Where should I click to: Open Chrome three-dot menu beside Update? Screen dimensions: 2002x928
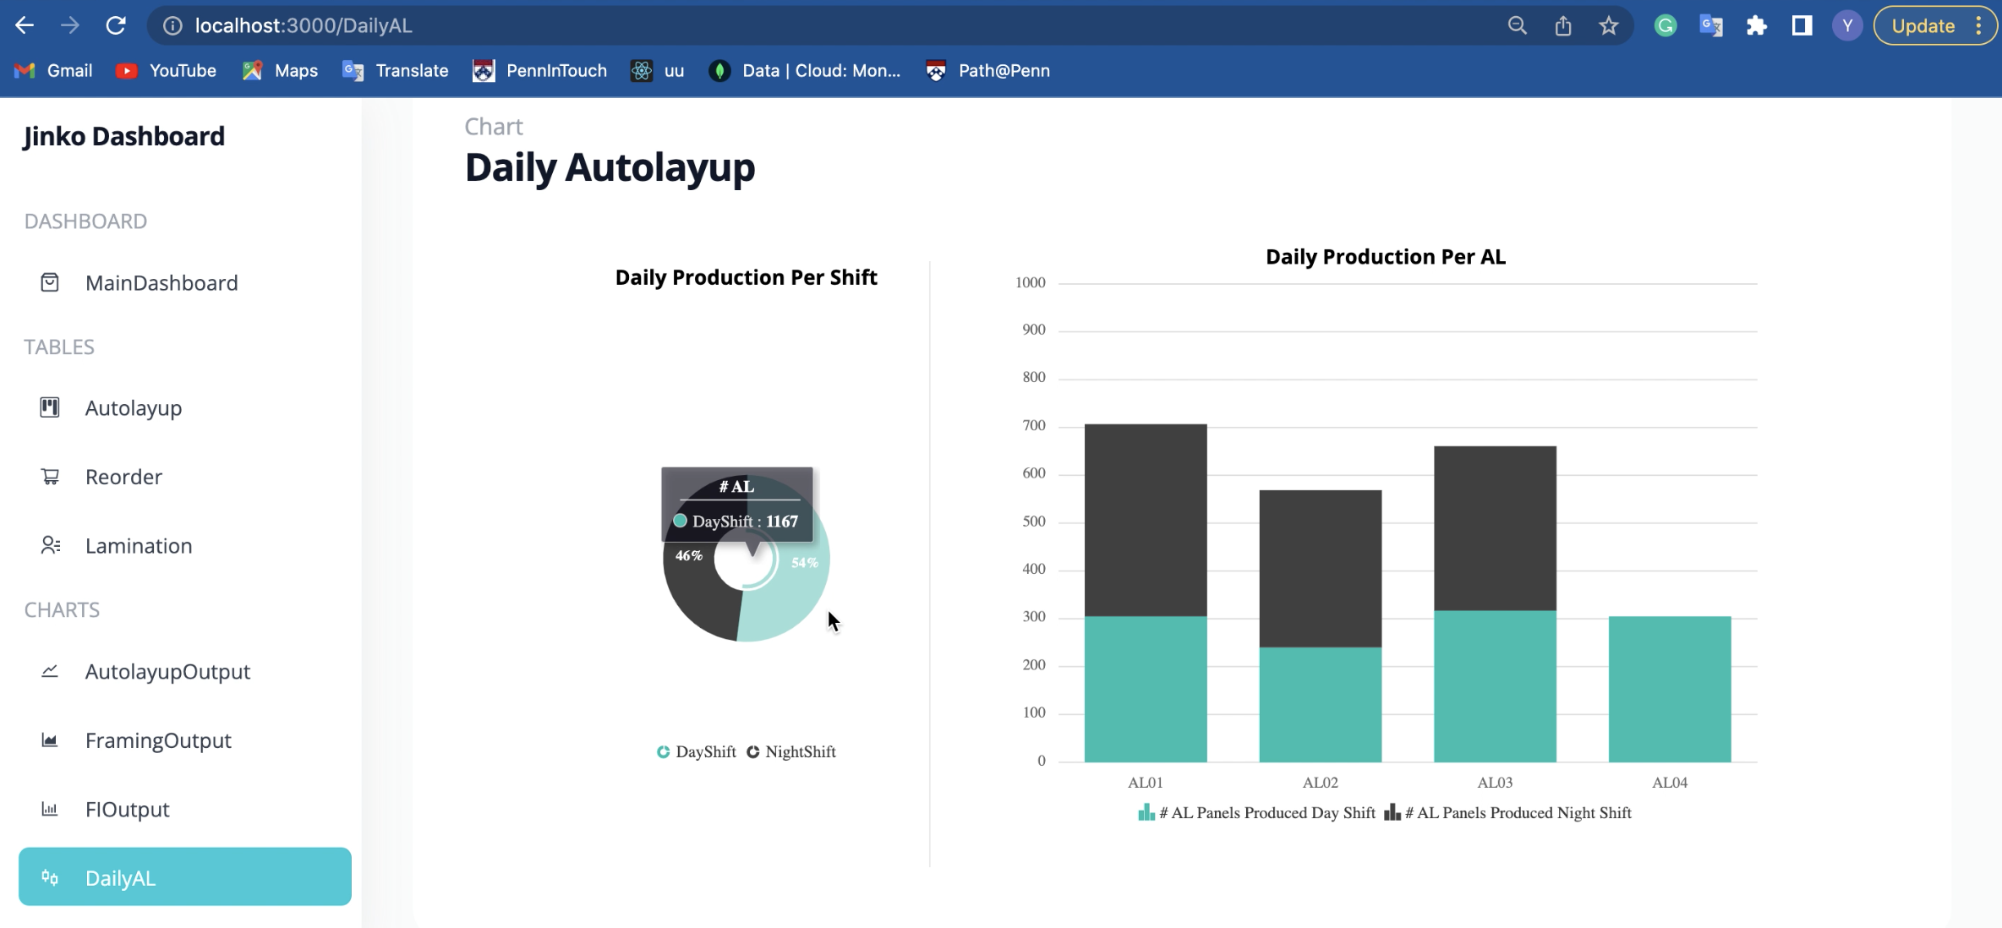tap(1978, 25)
